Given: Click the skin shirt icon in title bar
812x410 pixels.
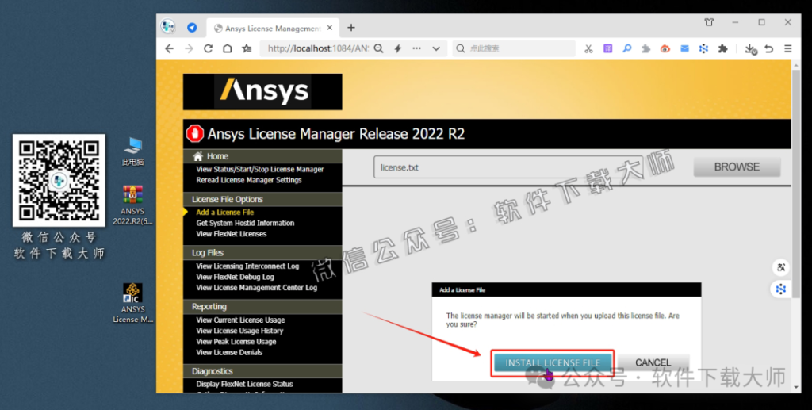Looking at the screenshot, I should (709, 22).
